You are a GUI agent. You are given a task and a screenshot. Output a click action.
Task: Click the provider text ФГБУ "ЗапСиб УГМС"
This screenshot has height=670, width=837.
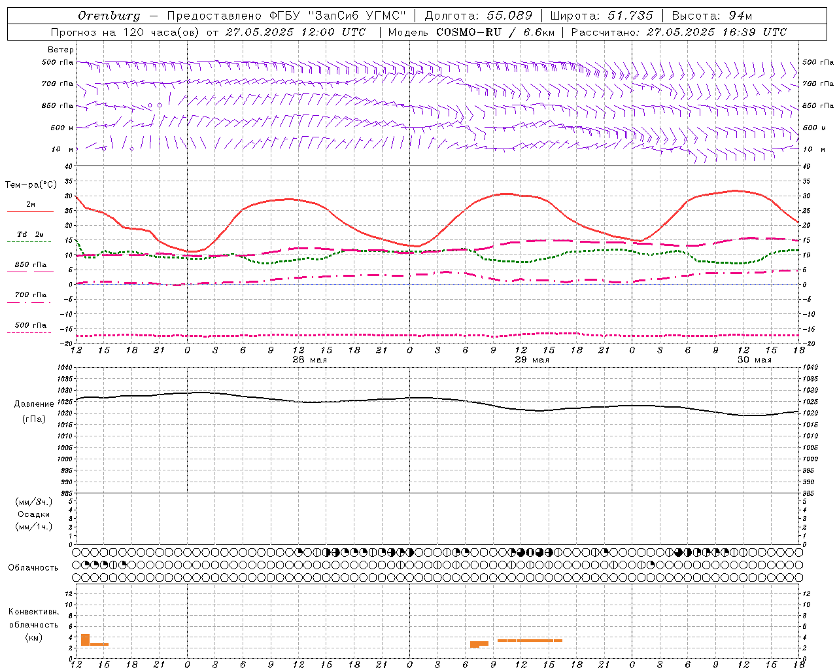point(337,16)
